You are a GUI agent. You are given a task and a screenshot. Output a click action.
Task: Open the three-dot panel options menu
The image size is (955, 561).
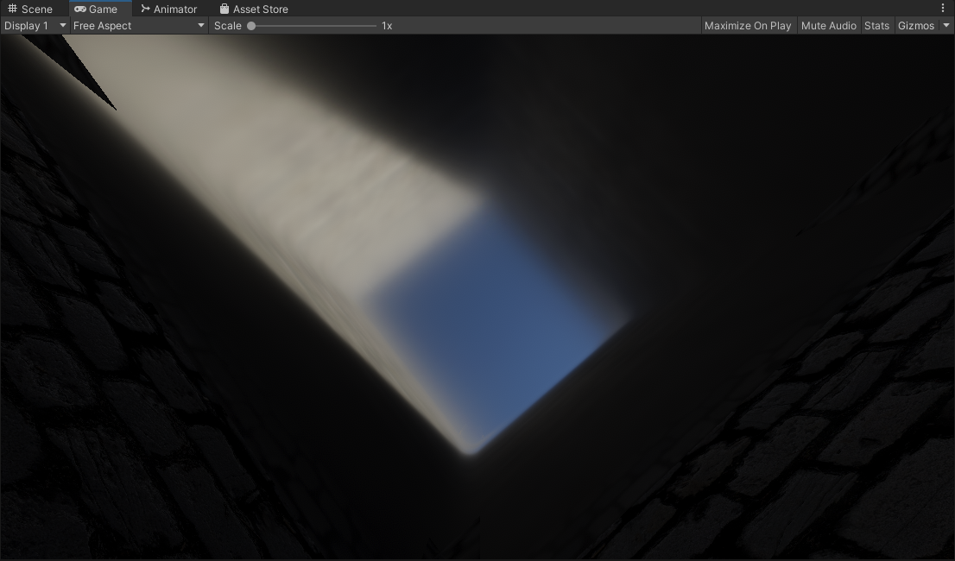pyautogui.click(x=943, y=8)
